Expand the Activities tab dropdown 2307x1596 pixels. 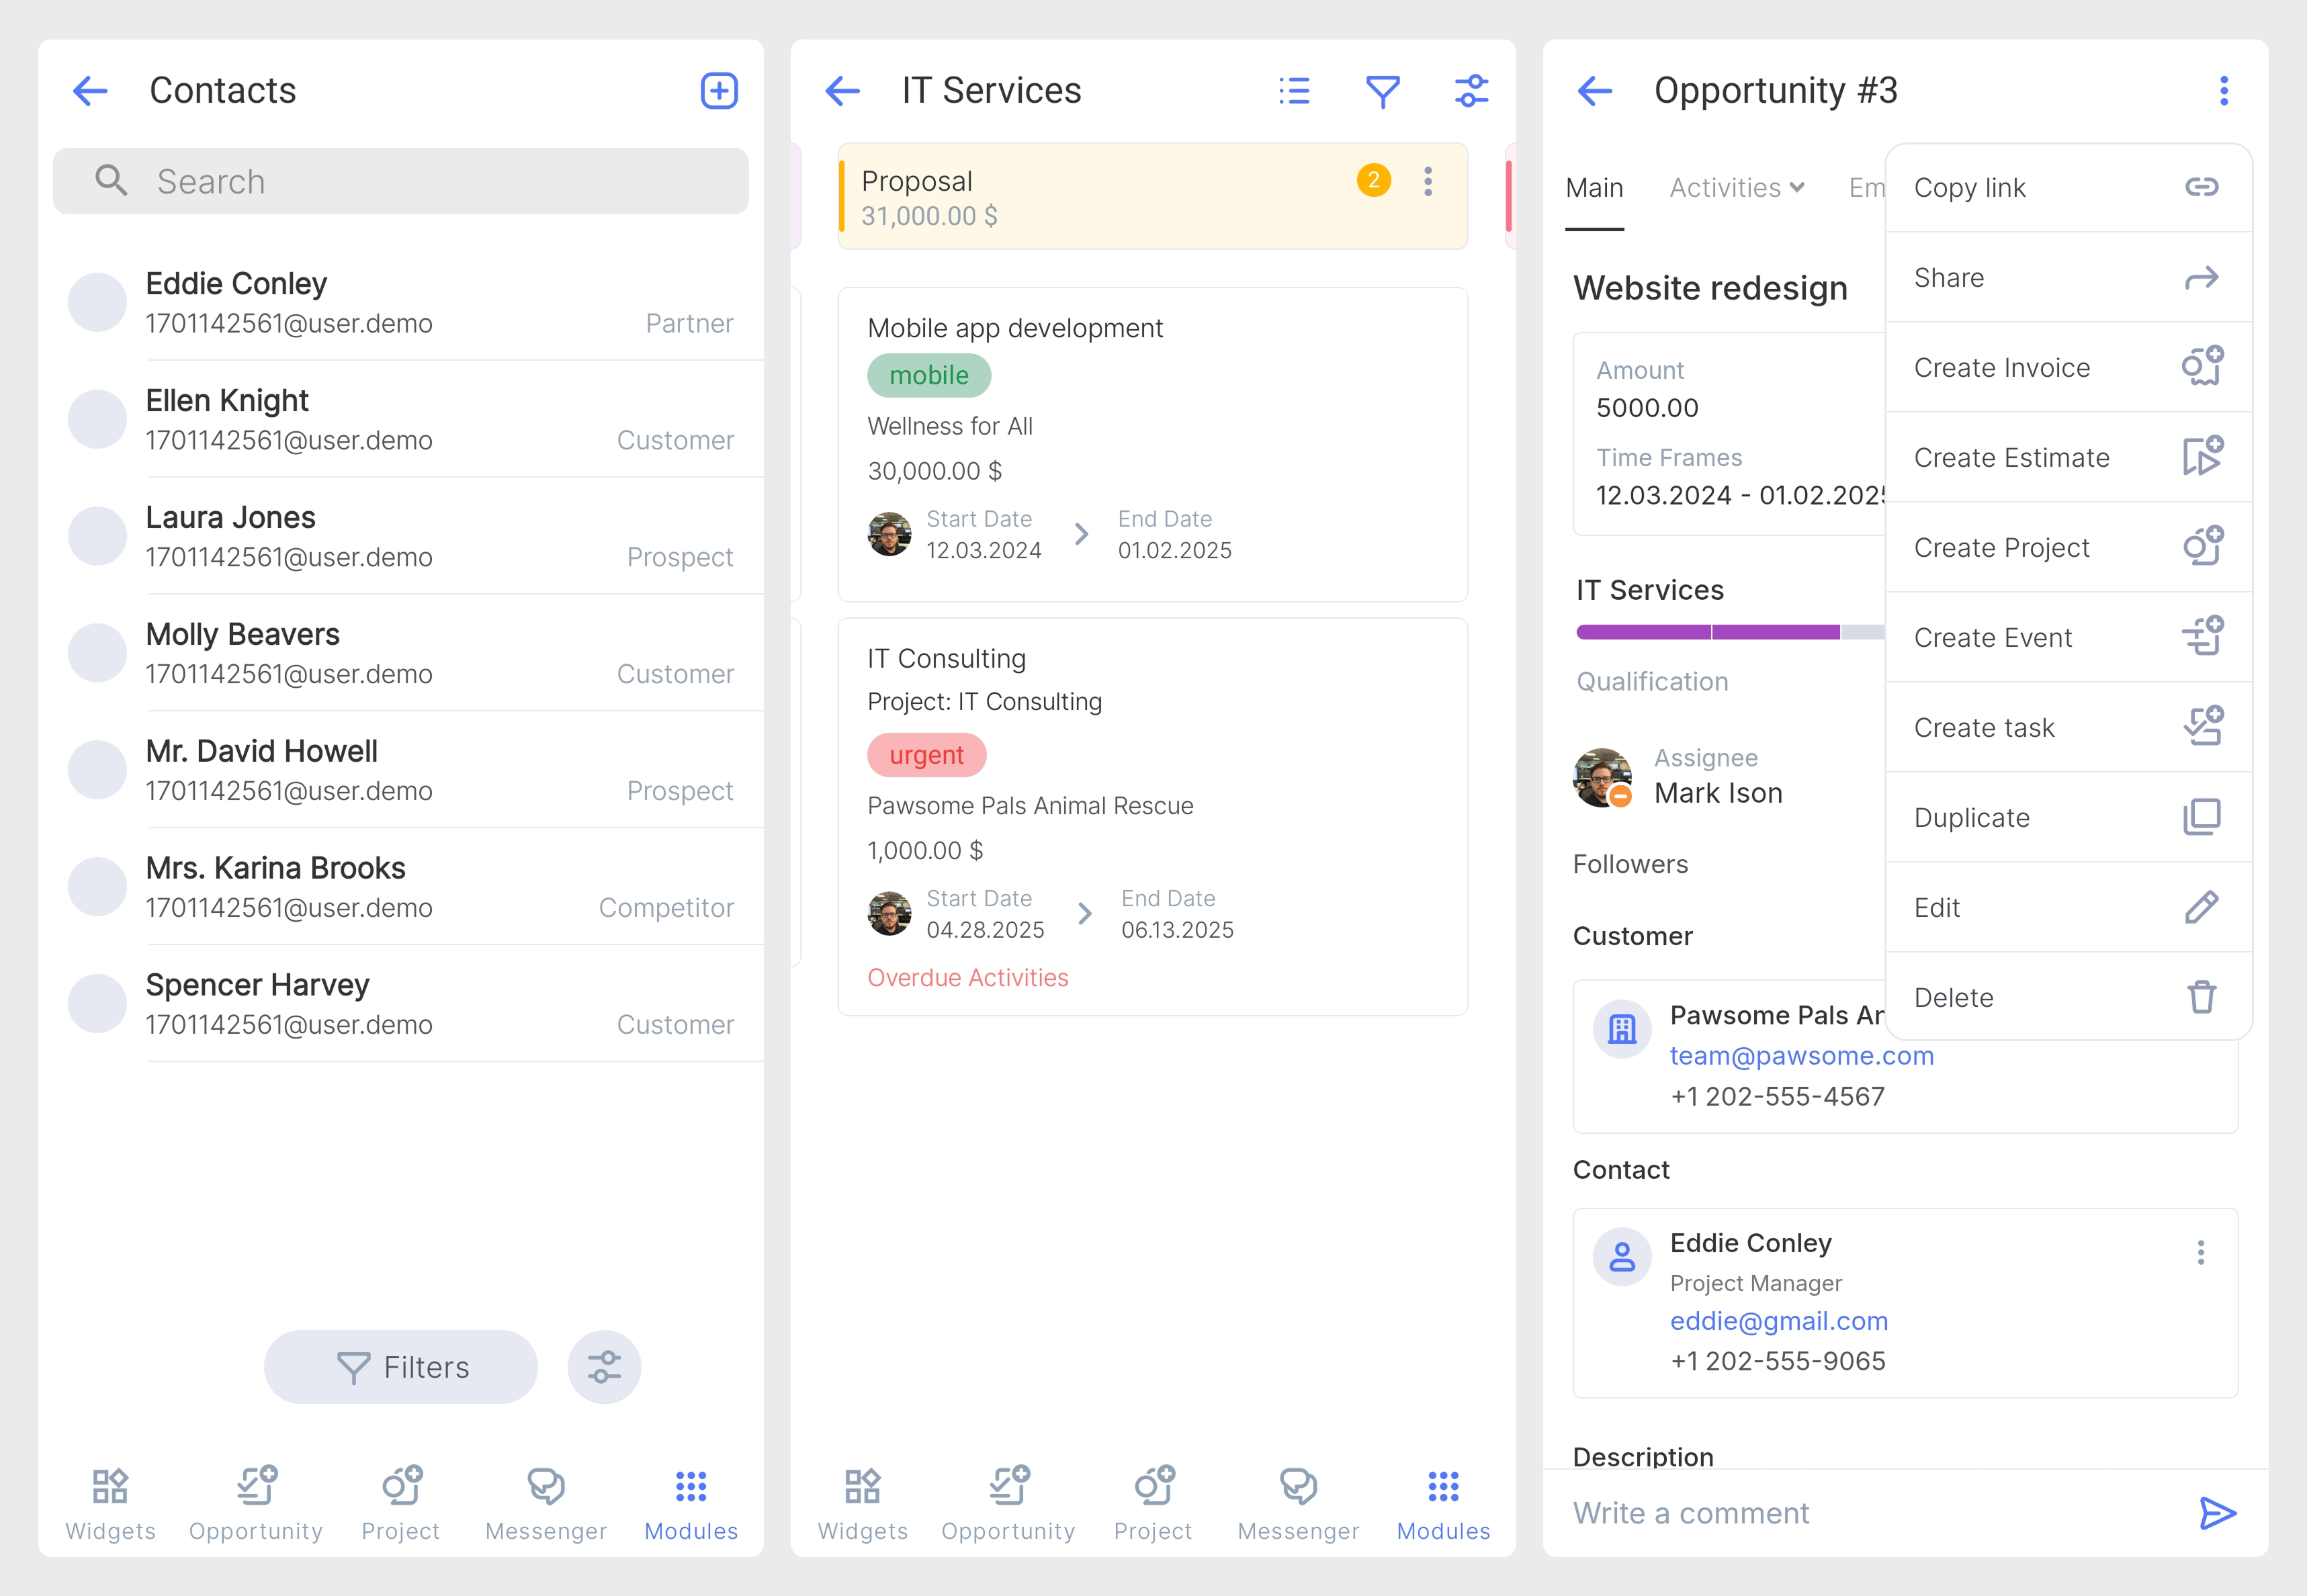pos(1737,188)
